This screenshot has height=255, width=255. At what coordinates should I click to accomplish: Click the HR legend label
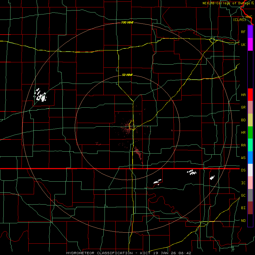tap(243, 133)
